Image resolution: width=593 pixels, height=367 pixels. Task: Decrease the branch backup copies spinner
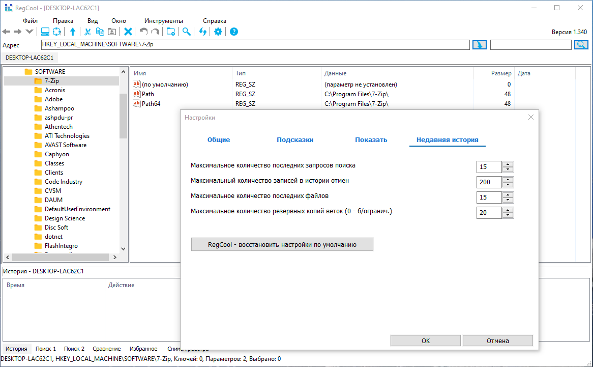click(508, 215)
